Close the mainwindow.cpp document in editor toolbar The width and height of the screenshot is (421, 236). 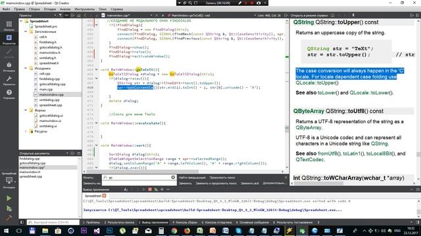pyautogui.click(x=157, y=15)
